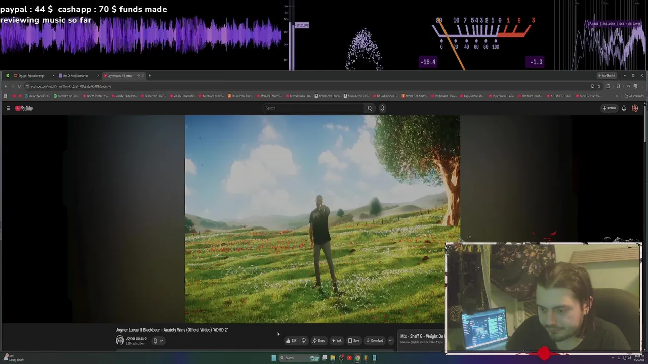
Task: Open the Mix - Sheff G playlist panel
Action: [x=422, y=339]
